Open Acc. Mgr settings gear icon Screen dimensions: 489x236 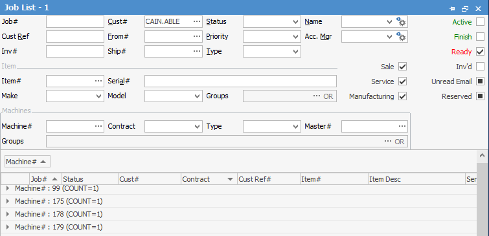pos(401,37)
